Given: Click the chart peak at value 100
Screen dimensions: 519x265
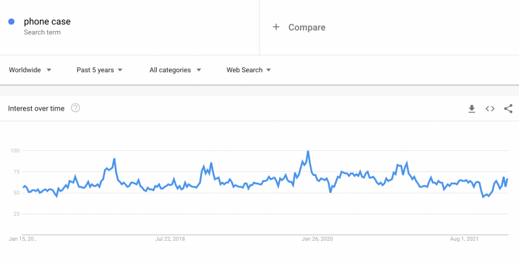Looking at the screenshot, I should [x=308, y=151].
